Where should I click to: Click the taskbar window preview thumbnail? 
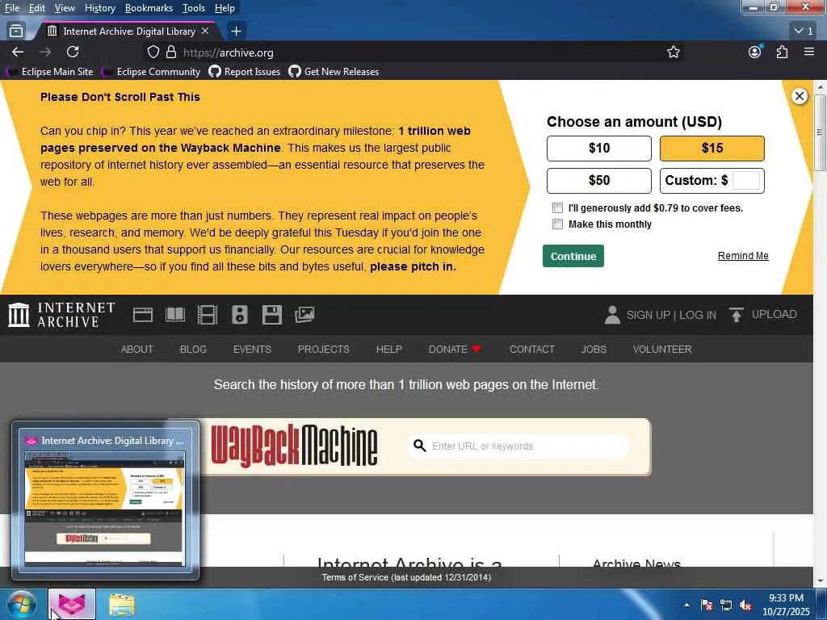(x=105, y=509)
